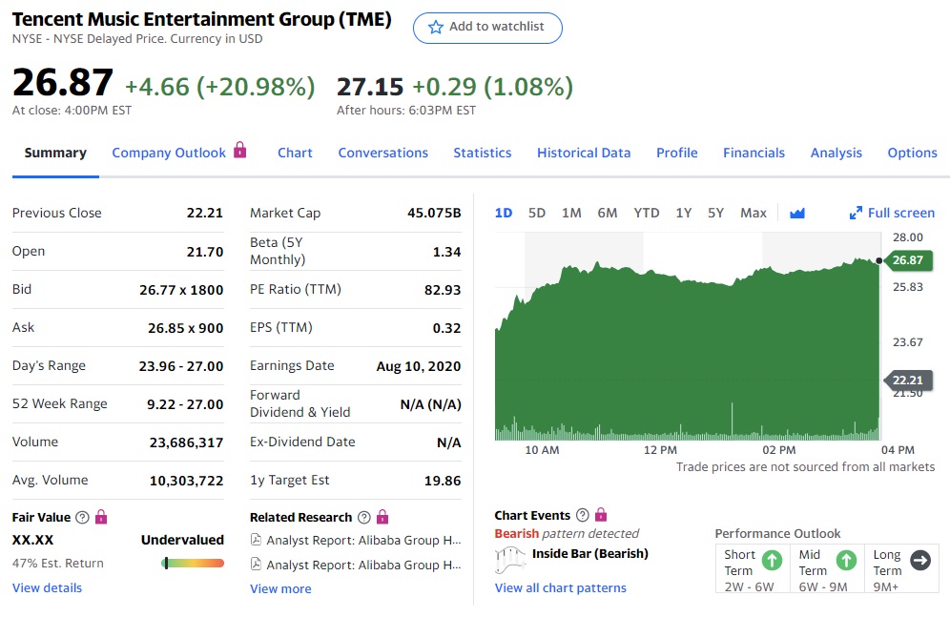Viewport: 950px width, 617px height.
Task: Click the Fair Value gradient valuation bar
Action: (x=193, y=564)
